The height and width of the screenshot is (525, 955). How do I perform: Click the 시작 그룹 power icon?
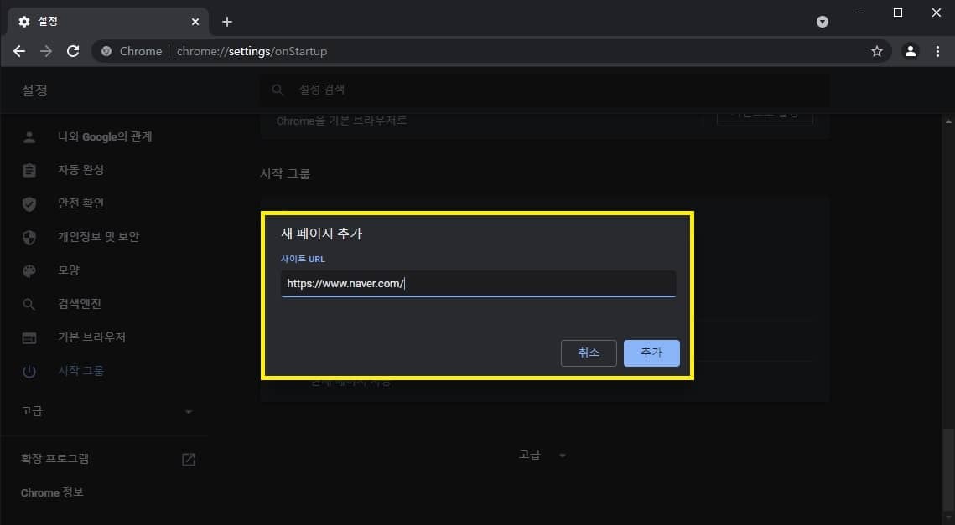coord(29,371)
